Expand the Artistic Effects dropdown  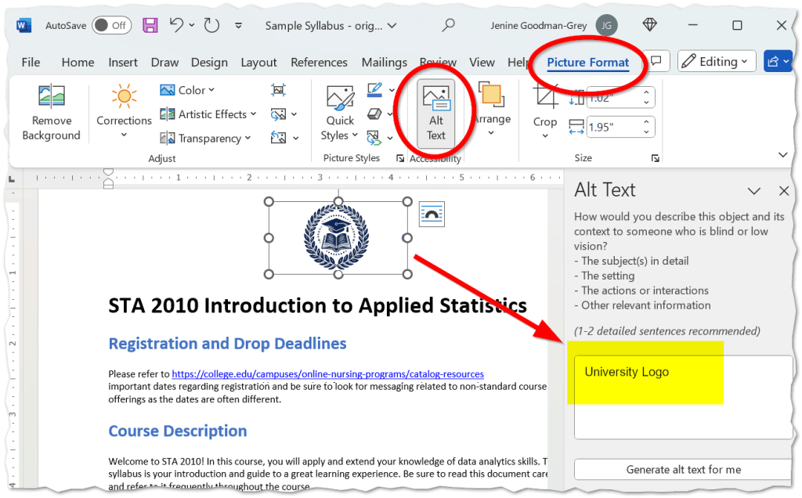[x=208, y=114]
